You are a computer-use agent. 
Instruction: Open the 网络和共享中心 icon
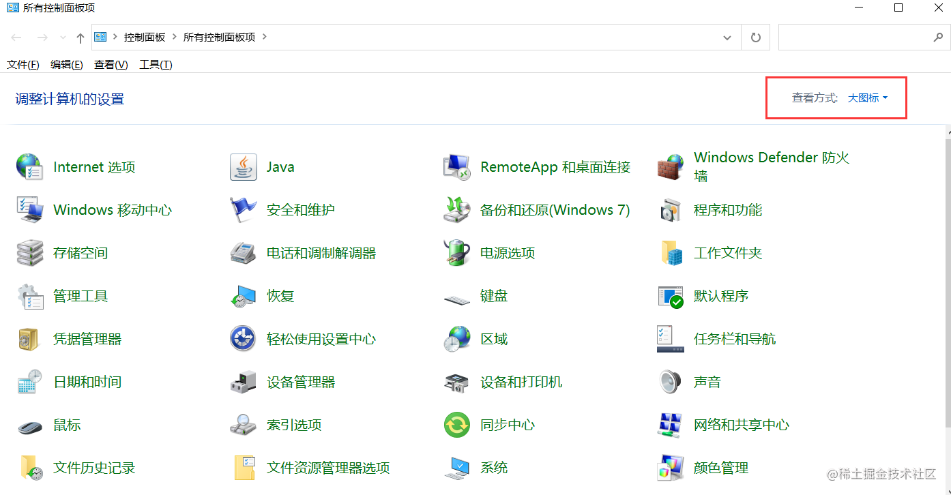pos(670,425)
